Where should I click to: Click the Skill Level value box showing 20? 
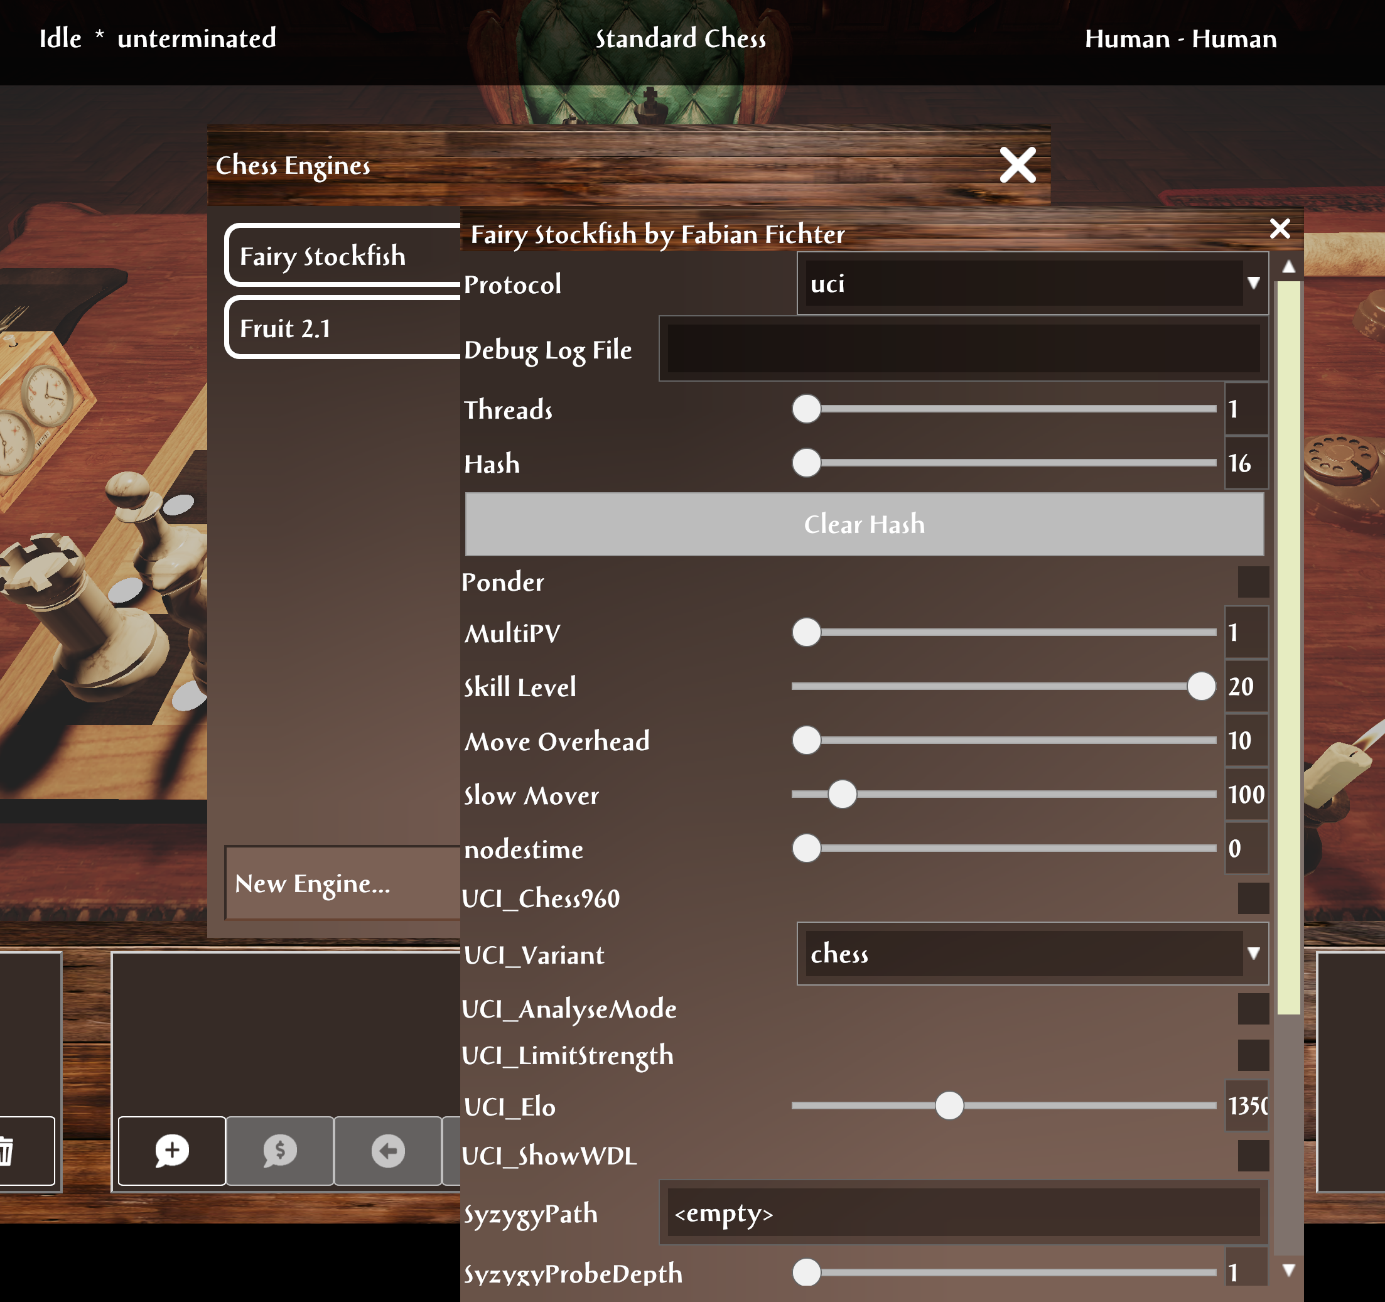pyautogui.click(x=1246, y=686)
